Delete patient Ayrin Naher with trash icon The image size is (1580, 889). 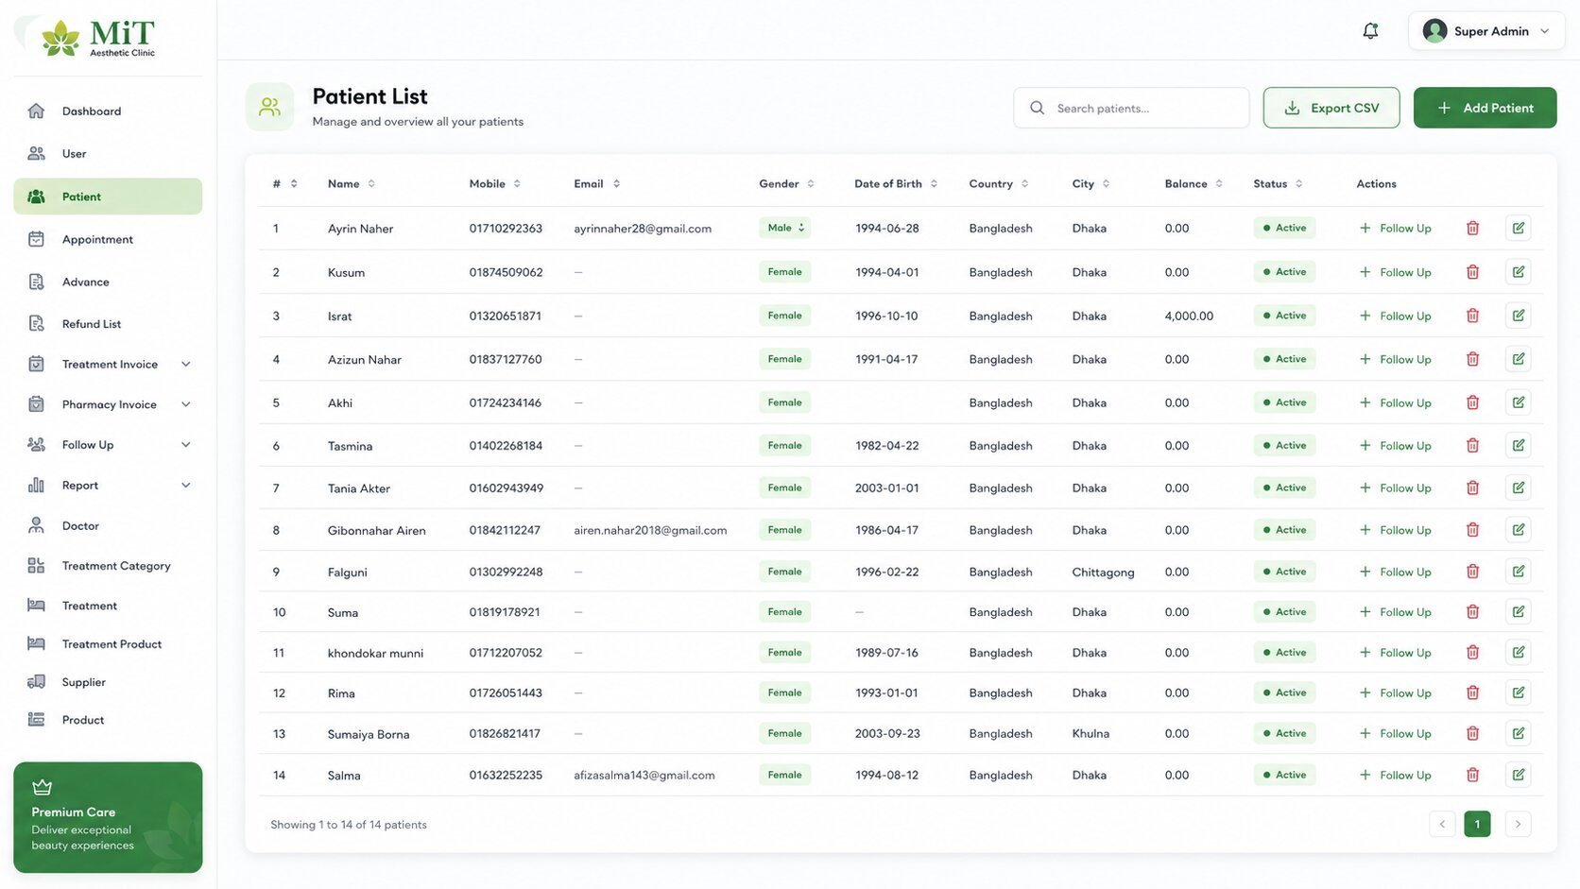pyautogui.click(x=1472, y=228)
